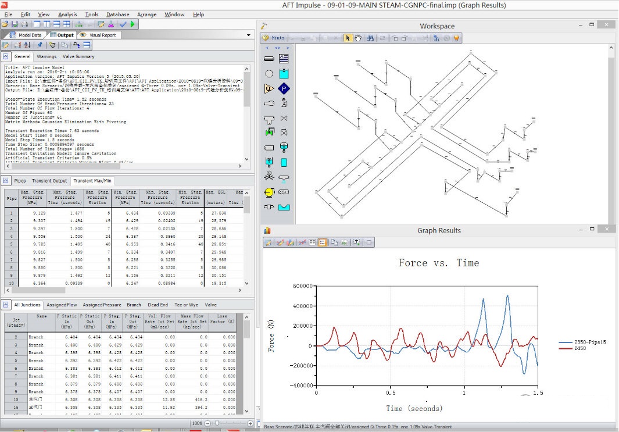The width and height of the screenshot is (619, 432).
Task: Collapse the Pipes output section
Action: [x=6, y=181]
